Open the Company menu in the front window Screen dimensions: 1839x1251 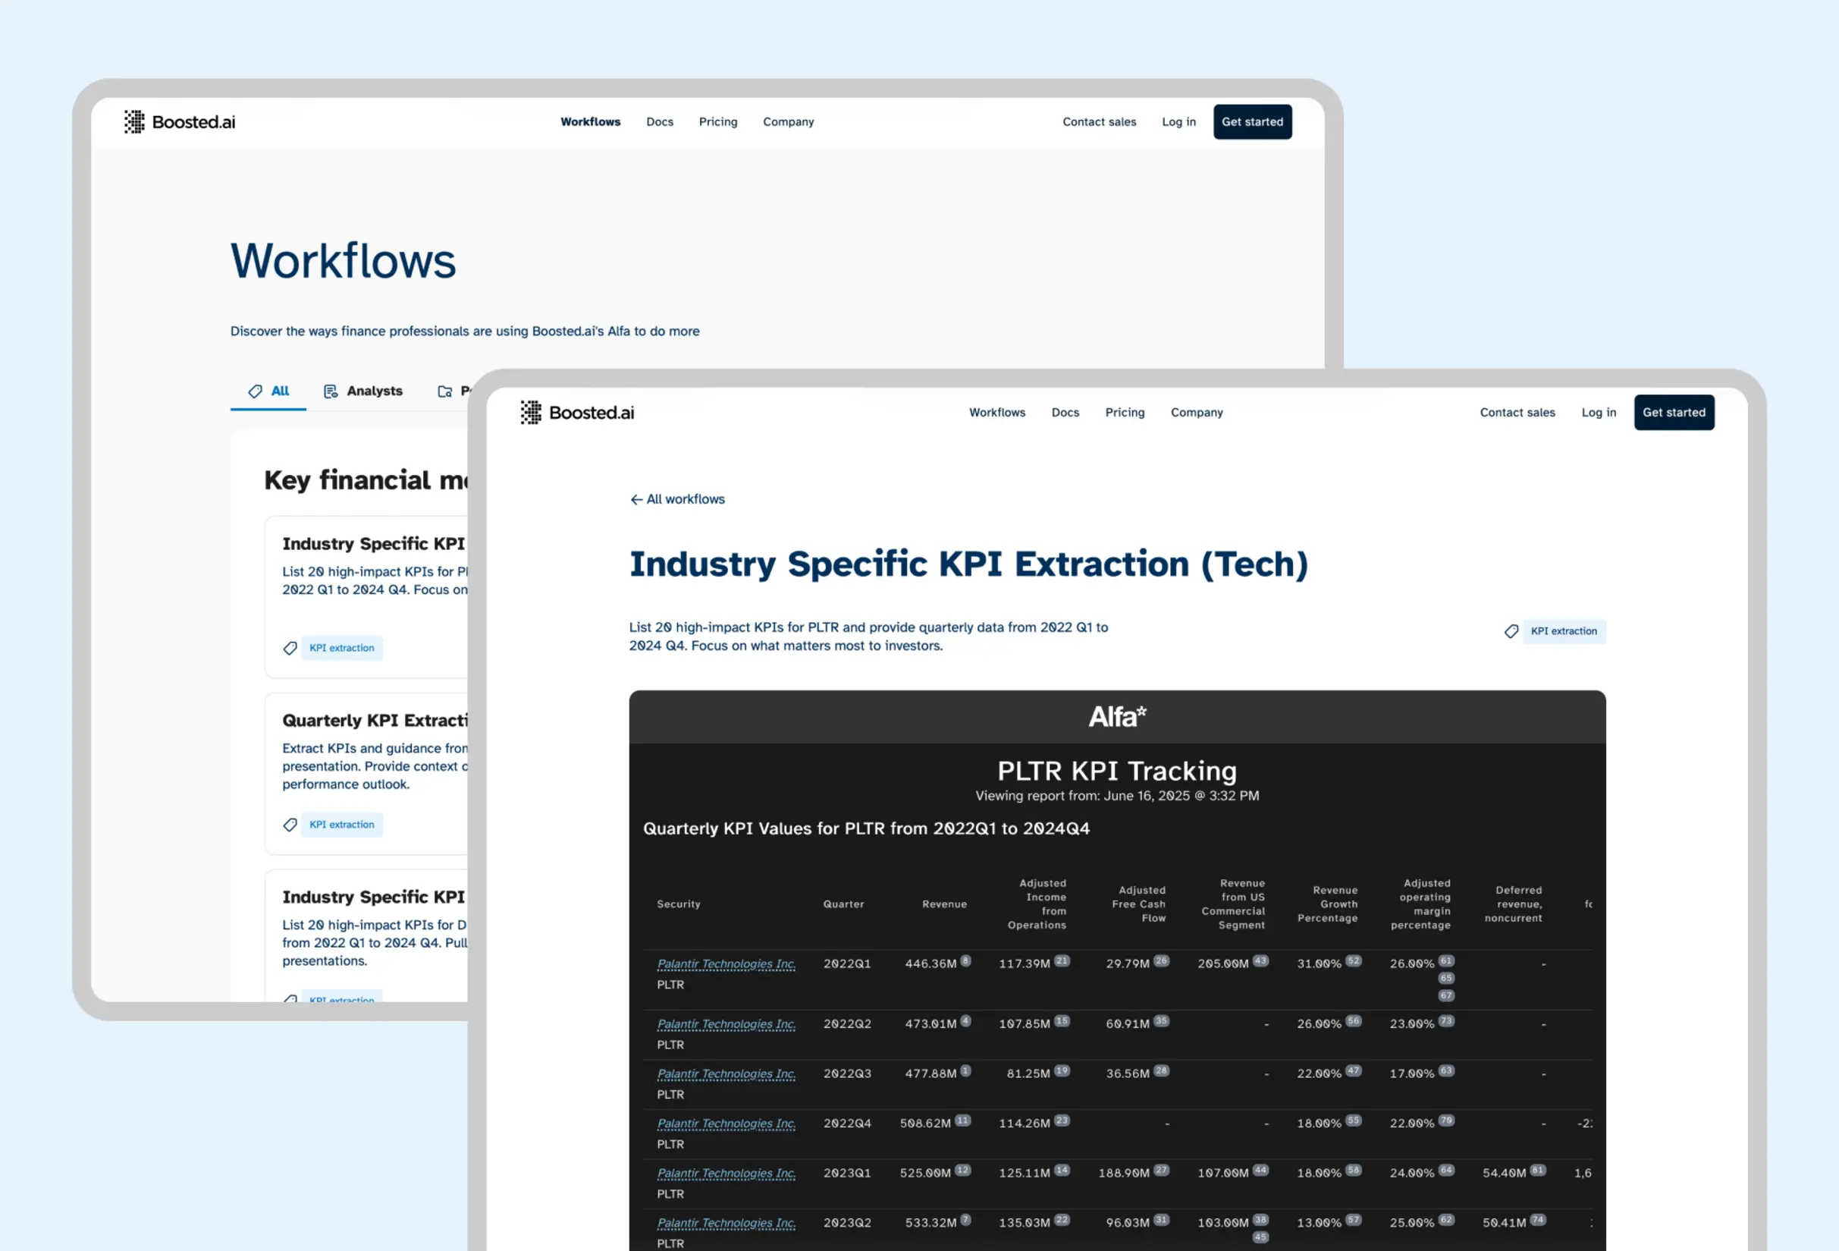[1197, 413]
